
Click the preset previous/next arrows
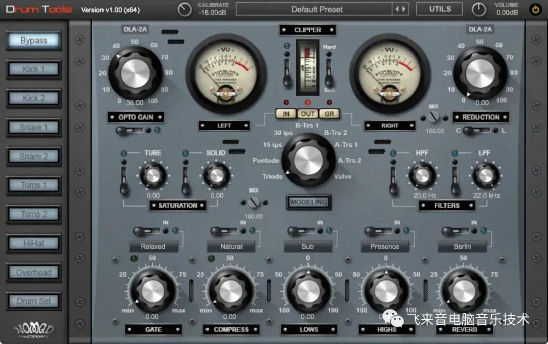(400, 9)
